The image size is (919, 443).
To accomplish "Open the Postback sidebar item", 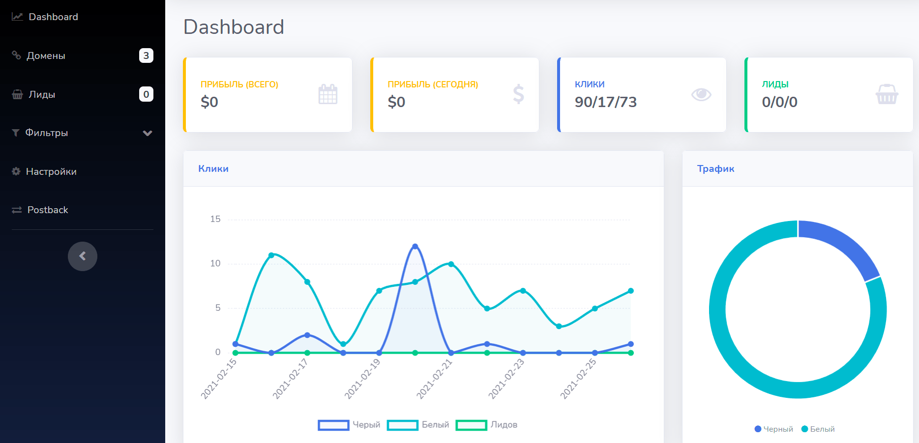I will [83, 210].
